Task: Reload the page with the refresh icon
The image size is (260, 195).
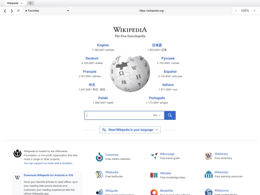Action: coord(18,11)
